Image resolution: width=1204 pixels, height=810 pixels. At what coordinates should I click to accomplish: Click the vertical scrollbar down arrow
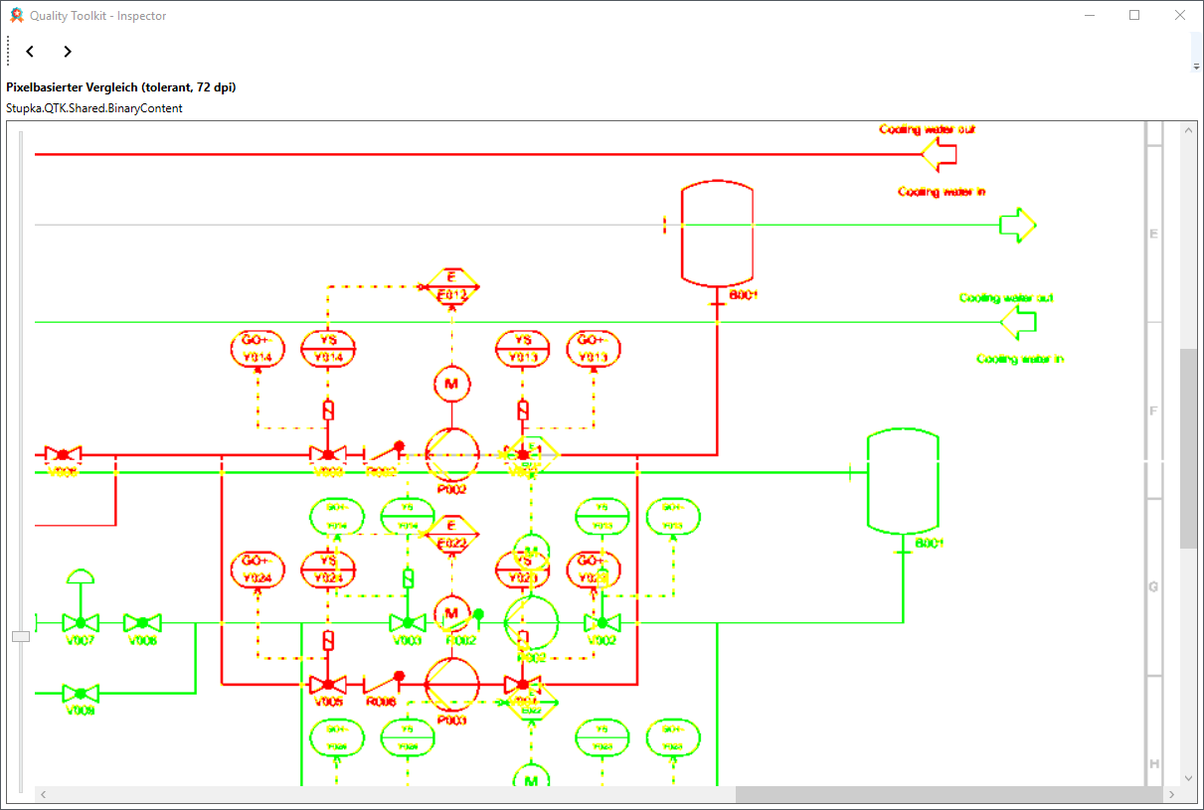coord(1188,777)
